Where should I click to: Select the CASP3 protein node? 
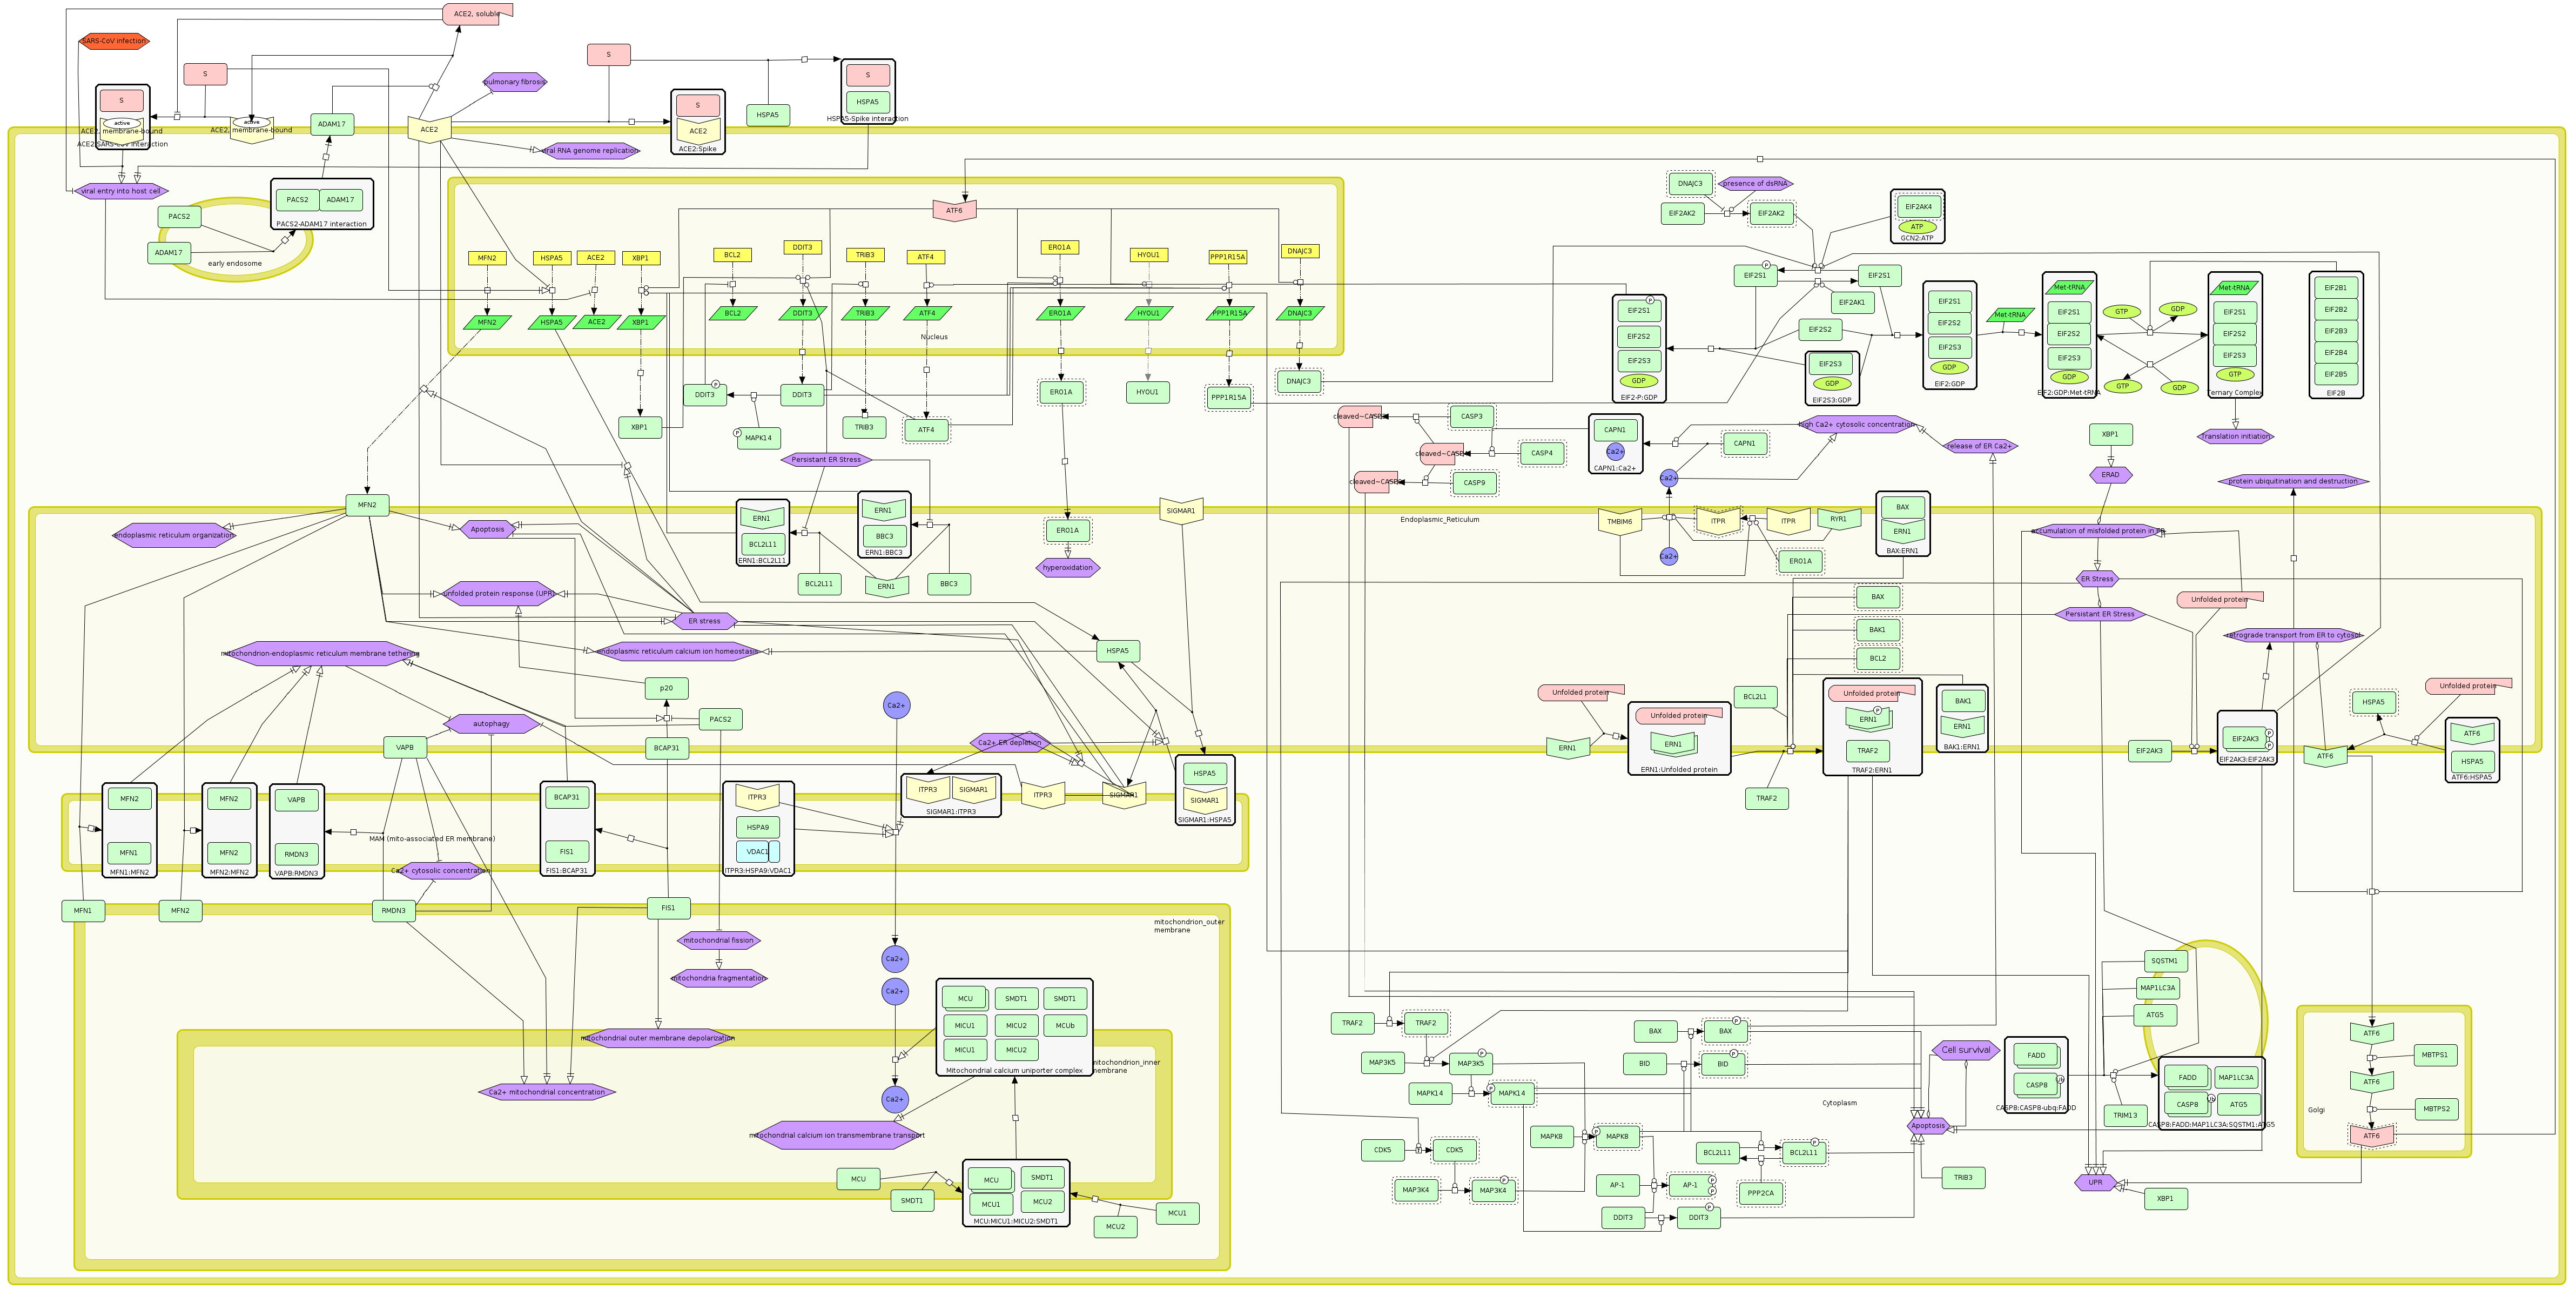point(1472,416)
